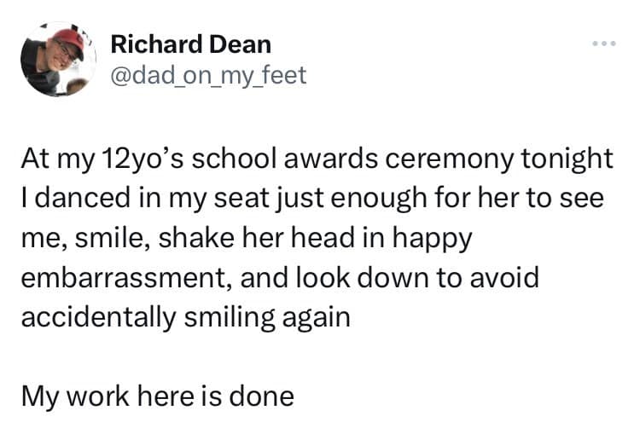Image resolution: width=640 pixels, height=428 pixels.
Task: Click the line "My work here is done"
Action: [158, 396]
